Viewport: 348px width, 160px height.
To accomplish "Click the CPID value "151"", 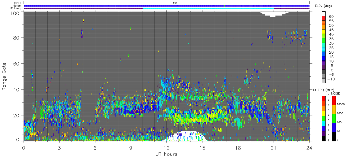I will coord(175,3).
